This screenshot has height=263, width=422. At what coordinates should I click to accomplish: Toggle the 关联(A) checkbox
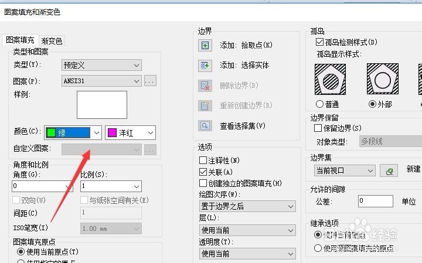pos(203,172)
